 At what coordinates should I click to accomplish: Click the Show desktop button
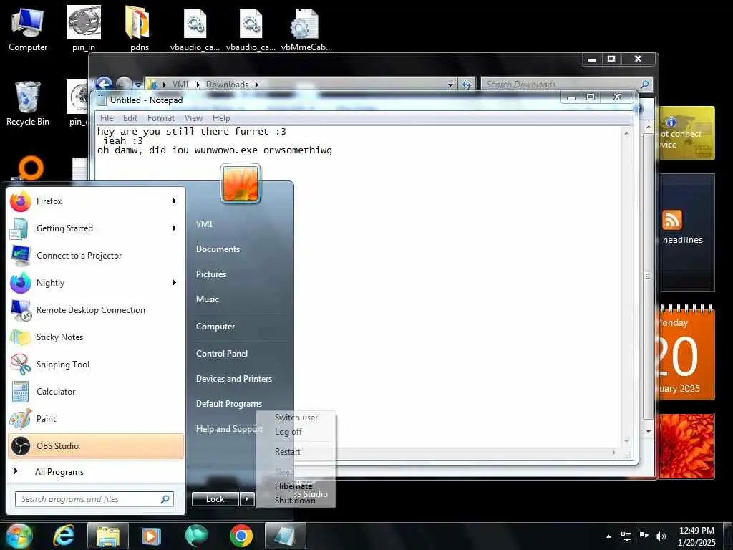[729, 536]
